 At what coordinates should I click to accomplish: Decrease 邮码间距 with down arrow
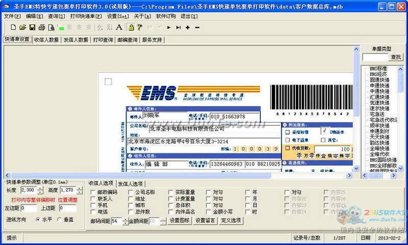click(125, 223)
